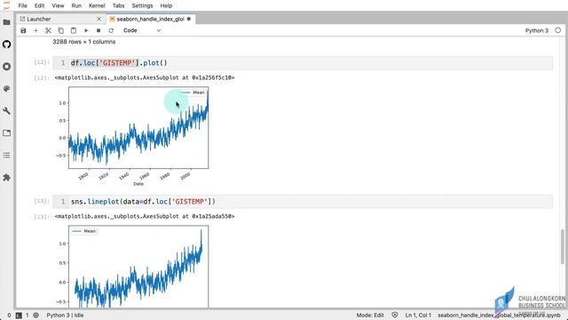The width and height of the screenshot is (568, 320).
Task: Click the [13] input cell prompt
Action: pyautogui.click(x=42, y=201)
